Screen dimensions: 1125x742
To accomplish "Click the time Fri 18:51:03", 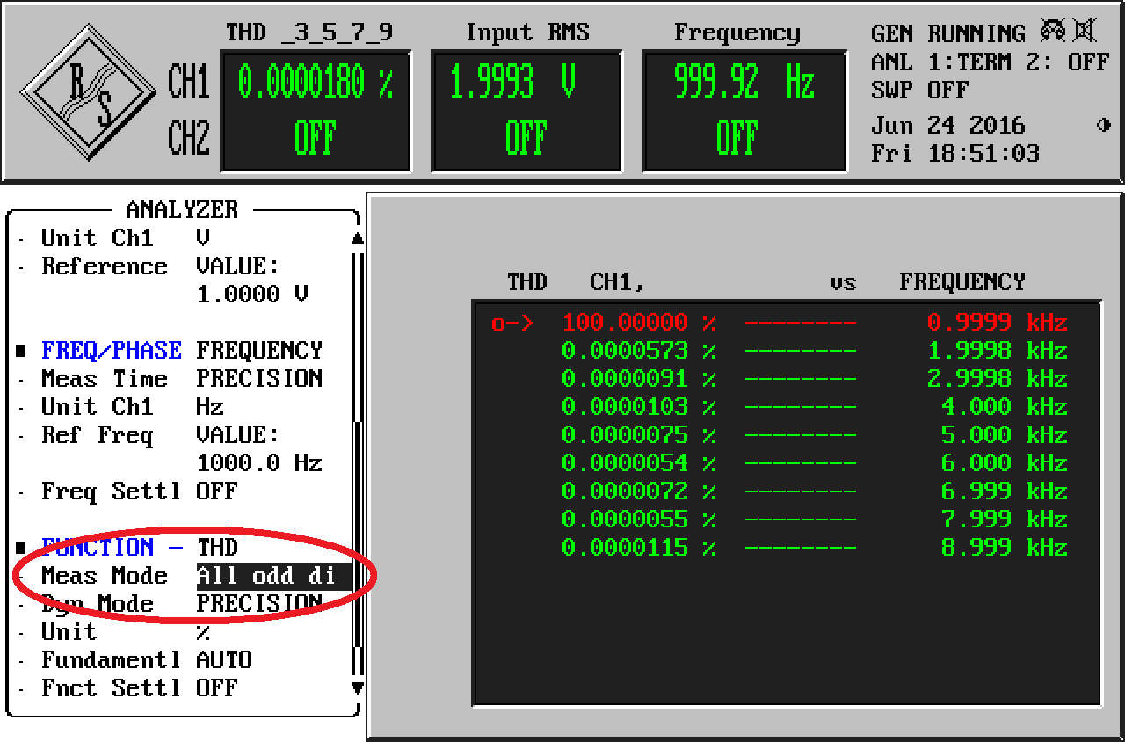I will (x=955, y=153).
